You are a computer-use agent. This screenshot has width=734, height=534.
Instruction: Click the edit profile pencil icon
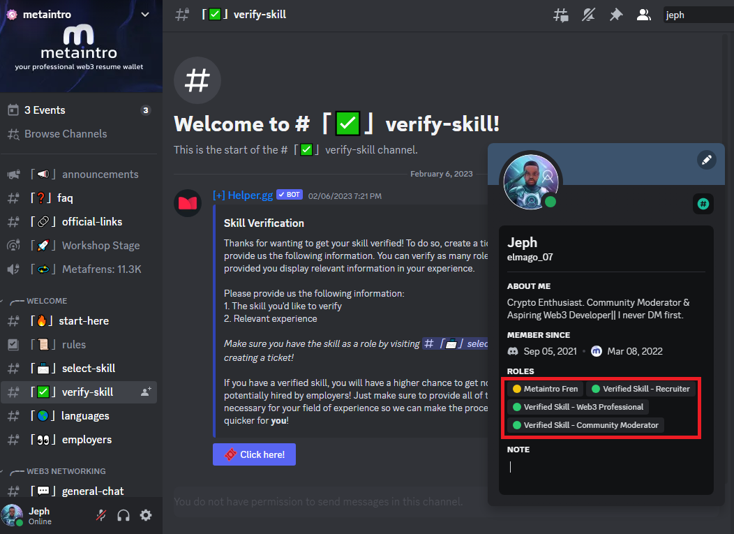pyautogui.click(x=707, y=160)
